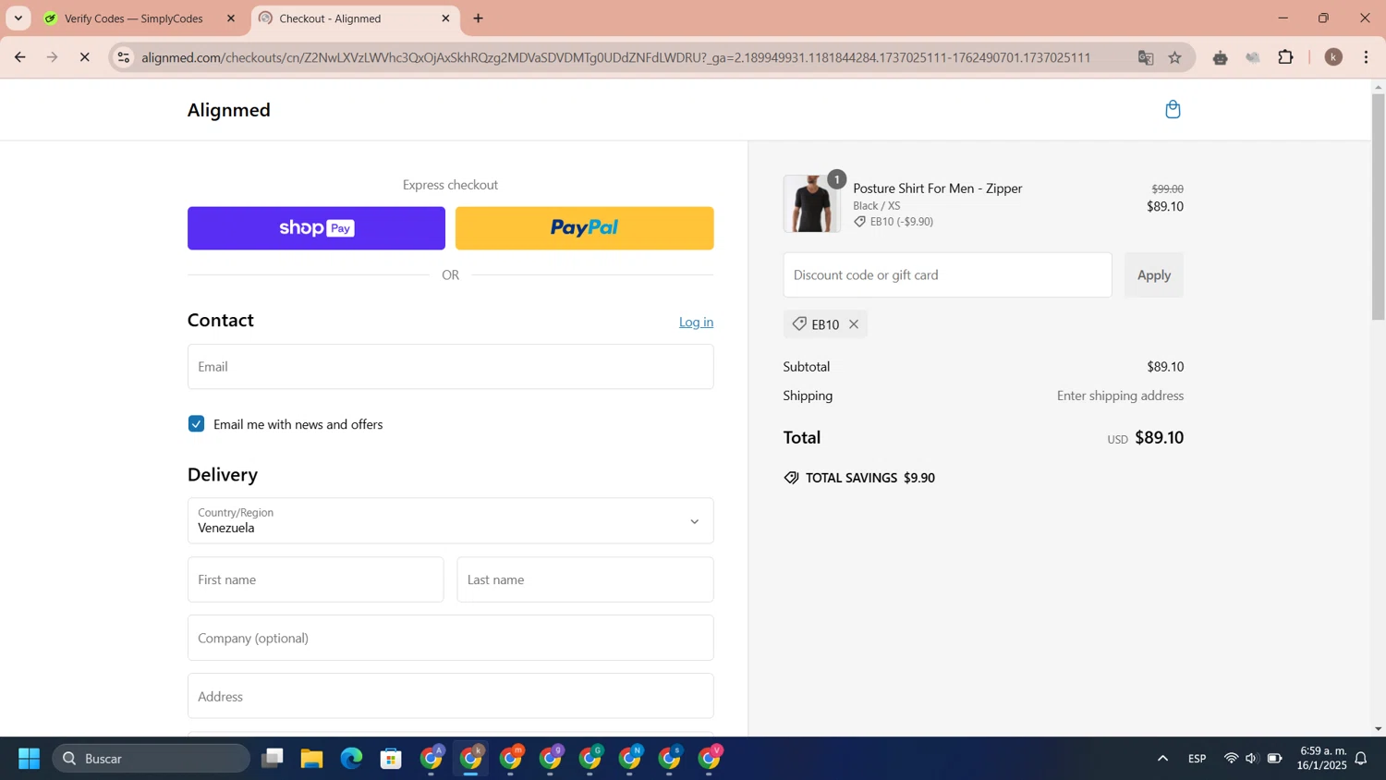View site information icon in address bar
The height and width of the screenshot is (780, 1386).
123,57
